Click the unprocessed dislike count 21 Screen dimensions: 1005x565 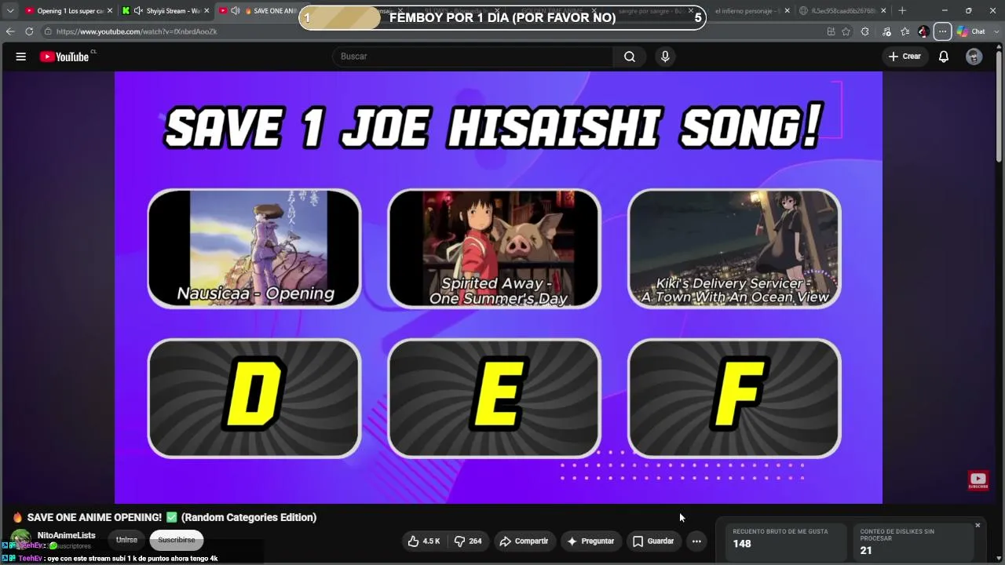(866, 550)
